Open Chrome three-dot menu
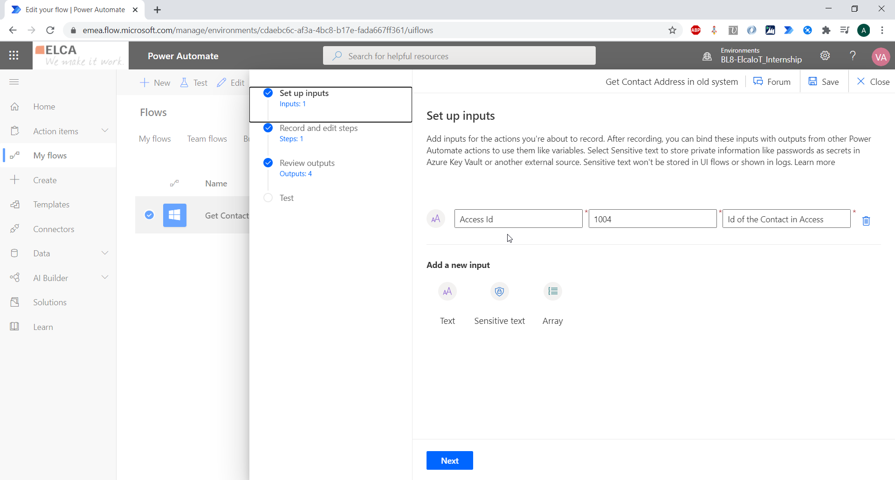The width and height of the screenshot is (895, 480). click(882, 30)
